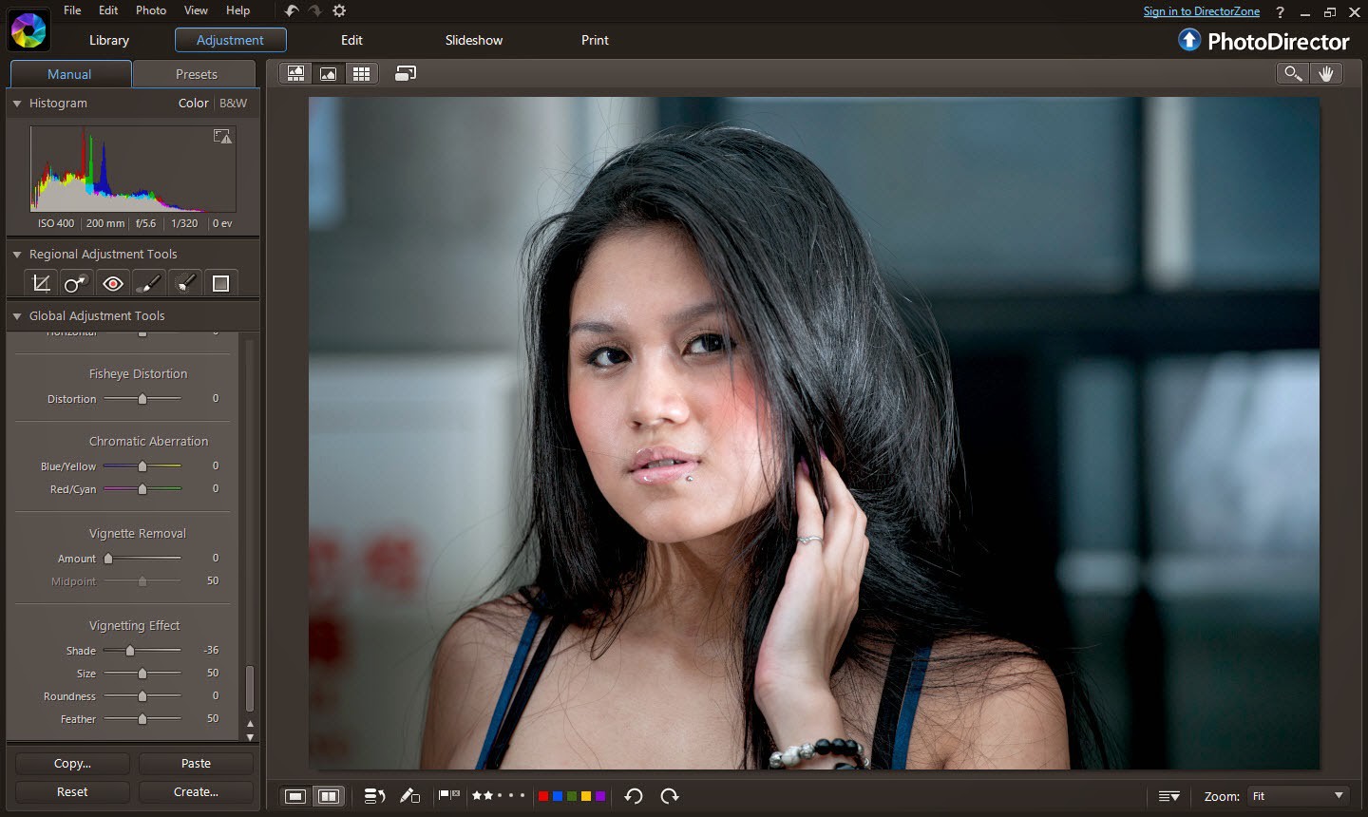Switch histogram to B&W mode
Screen dimensions: 1368x817
point(233,103)
